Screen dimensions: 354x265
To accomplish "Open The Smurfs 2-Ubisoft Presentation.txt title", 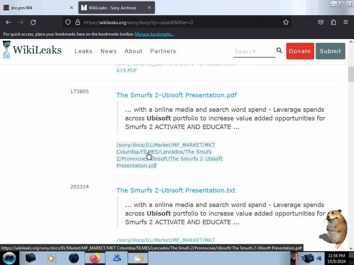I will click(x=176, y=190).
